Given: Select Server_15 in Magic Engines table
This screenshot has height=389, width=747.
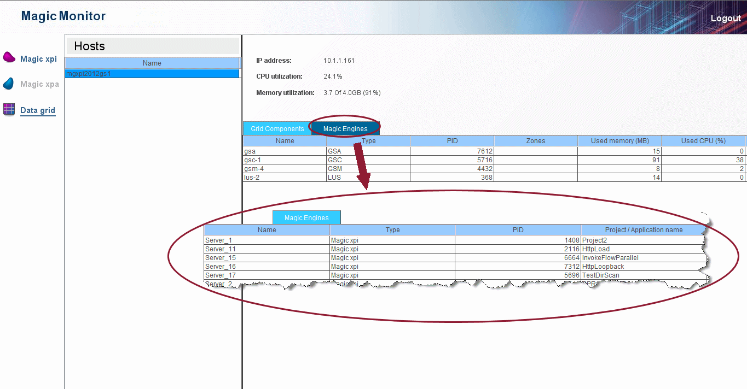Looking at the screenshot, I should pyautogui.click(x=267, y=257).
